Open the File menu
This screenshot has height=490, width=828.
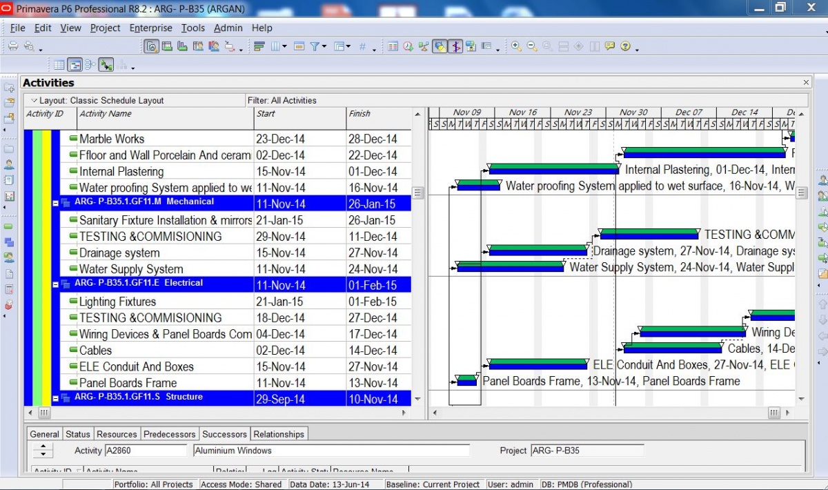tap(18, 28)
